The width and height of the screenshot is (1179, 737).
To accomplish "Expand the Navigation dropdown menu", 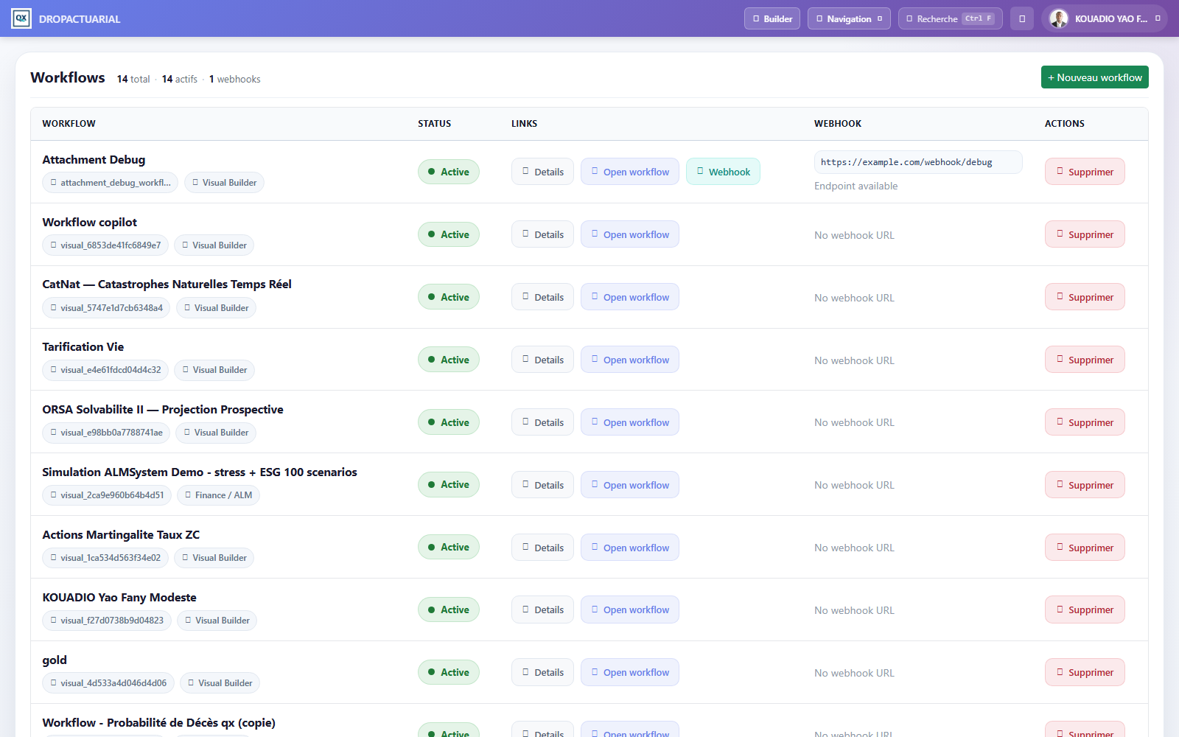I will (x=849, y=18).
